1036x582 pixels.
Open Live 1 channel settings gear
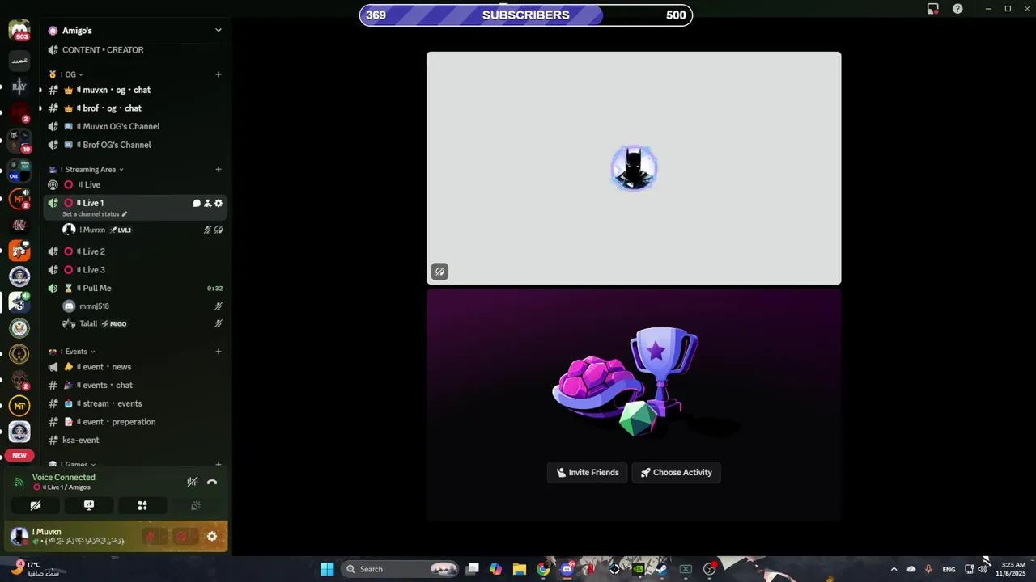point(219,204)
